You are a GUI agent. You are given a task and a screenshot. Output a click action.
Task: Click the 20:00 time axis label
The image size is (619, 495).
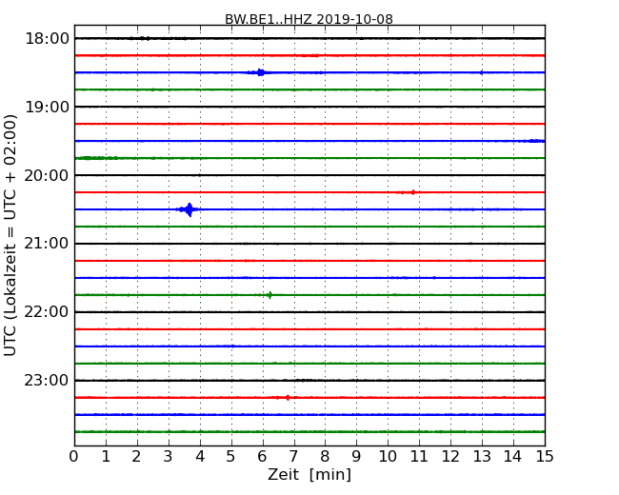click(47, 175)
